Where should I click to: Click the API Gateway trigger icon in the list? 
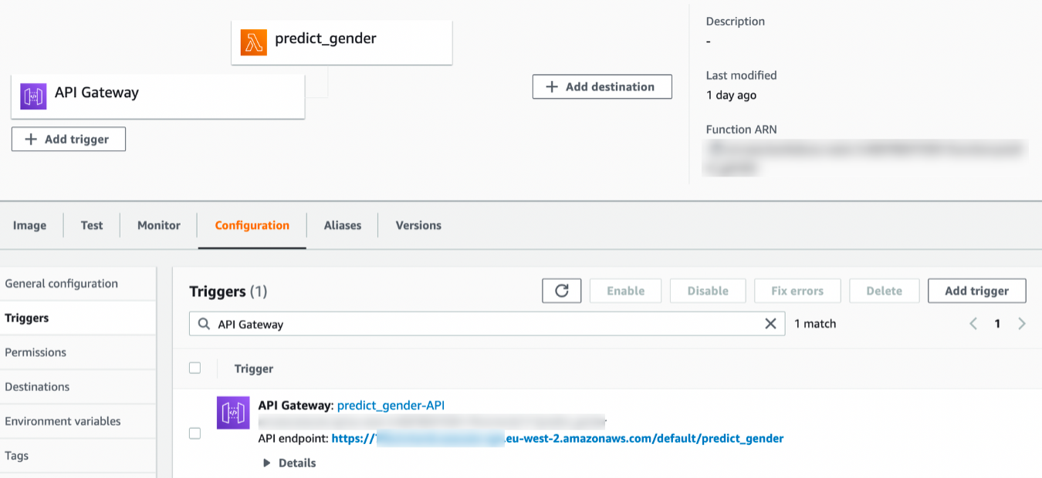(x=233, y=413)
